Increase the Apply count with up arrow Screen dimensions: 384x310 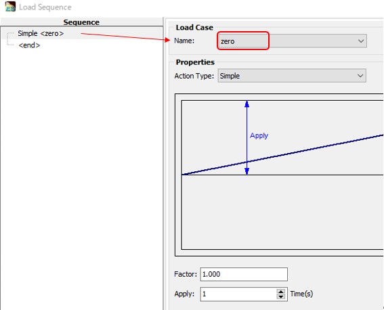click(x=280, y=291)
